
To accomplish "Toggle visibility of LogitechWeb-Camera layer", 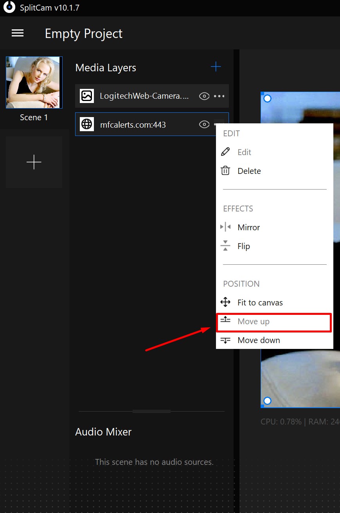I will coord(204,96).
